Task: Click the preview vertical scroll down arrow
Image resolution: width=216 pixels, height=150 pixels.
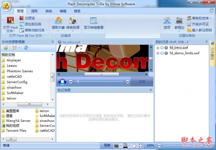Action: pyautogui.click(x=151, y=70)
